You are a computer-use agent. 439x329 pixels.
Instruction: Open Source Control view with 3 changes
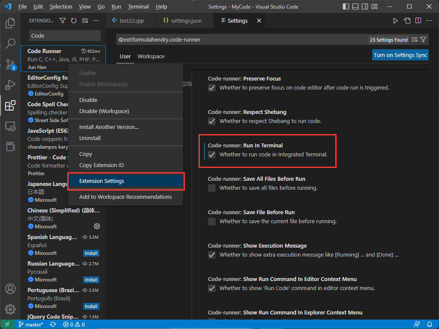click(x=10, y=64)
